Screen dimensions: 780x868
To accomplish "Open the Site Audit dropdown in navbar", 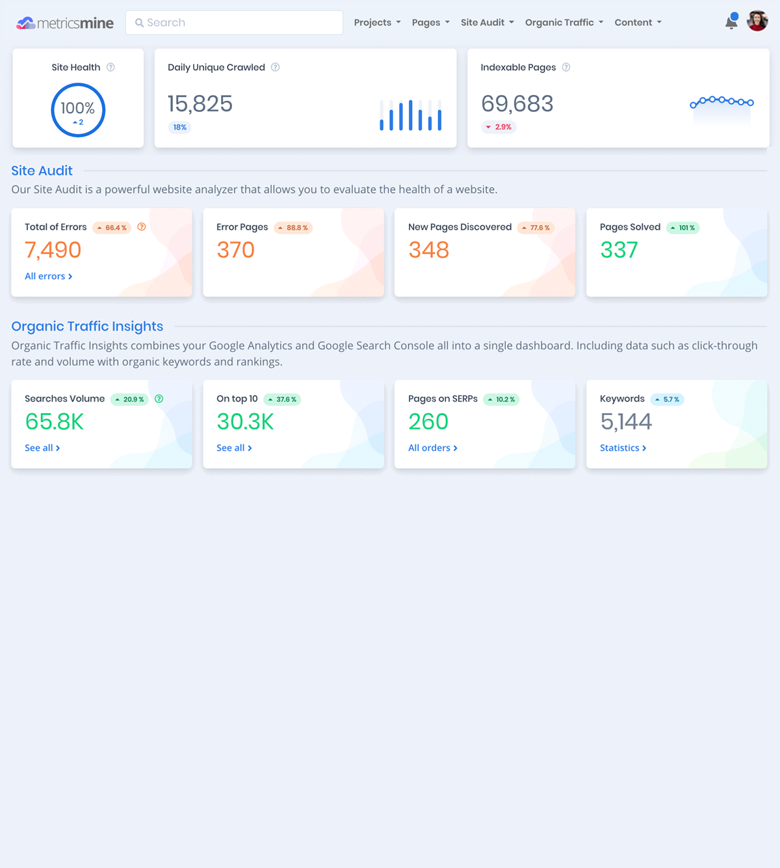I will (487, 23).
